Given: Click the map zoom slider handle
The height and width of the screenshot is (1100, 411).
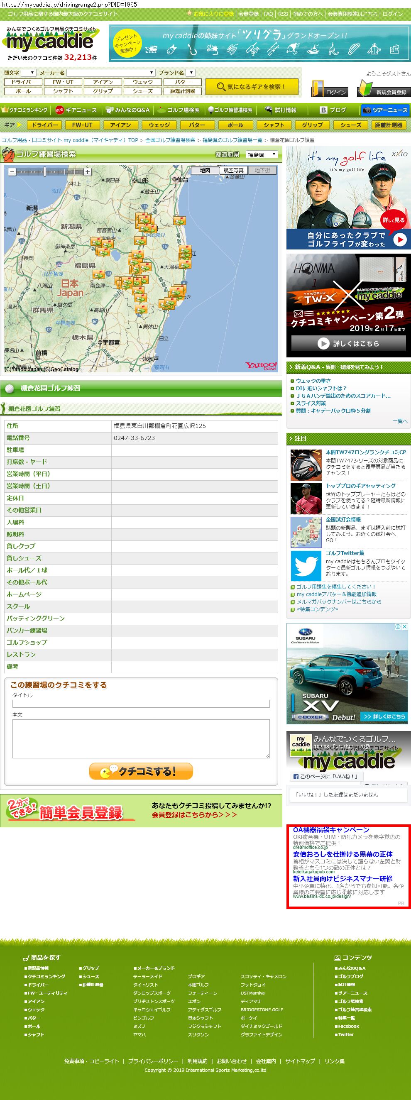Looking at the screenshot, I should [x=45, y=172].
